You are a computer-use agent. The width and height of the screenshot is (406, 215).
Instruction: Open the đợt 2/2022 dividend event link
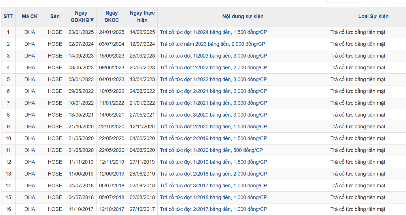coord(213,68)
